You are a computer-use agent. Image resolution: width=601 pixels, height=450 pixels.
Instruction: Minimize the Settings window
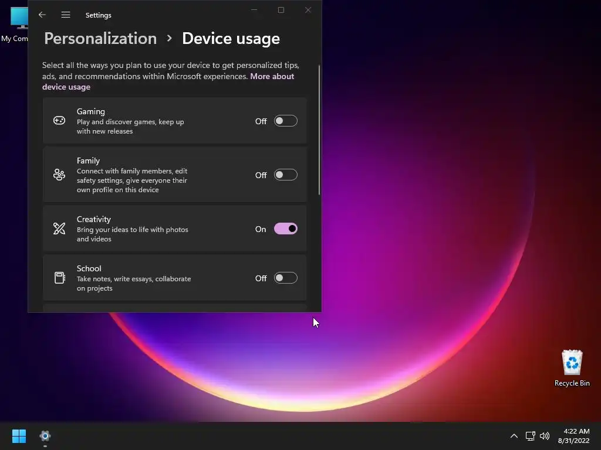254,10
